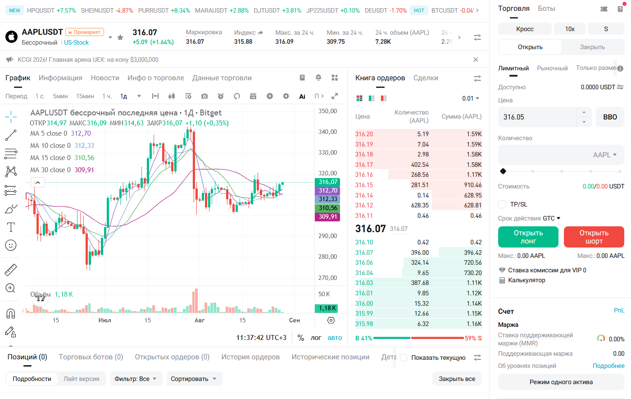Open chart settings gear icon
The image size is (631, 399).
(286, 96)
